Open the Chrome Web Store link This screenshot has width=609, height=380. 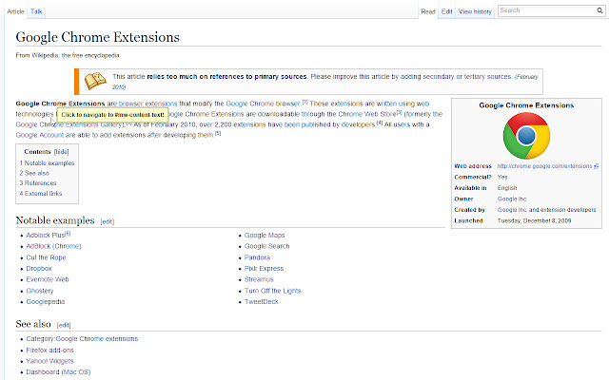coord(367,114)
